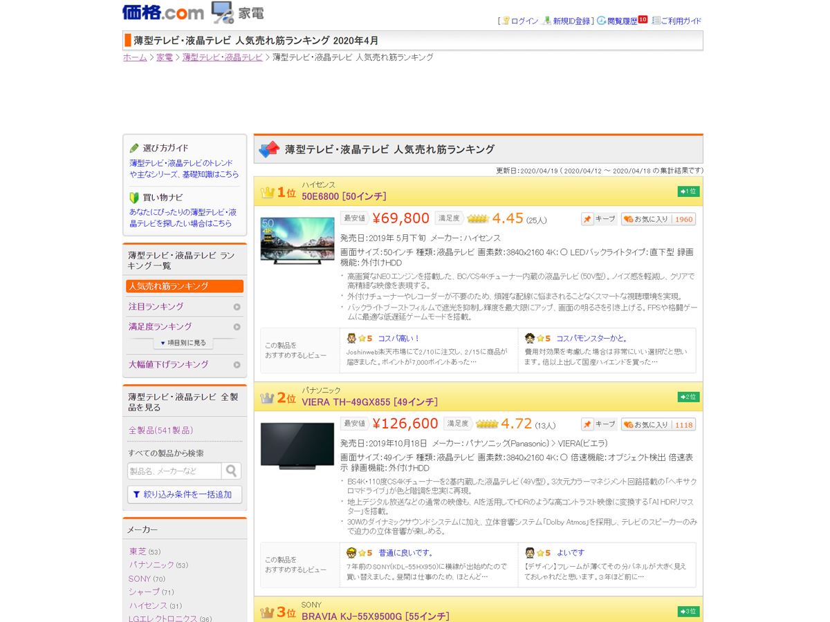The width and height of the screenshot is (830, 622).
Task: Open the 4.72 satisfaction rating
Action: click(516, 424)
